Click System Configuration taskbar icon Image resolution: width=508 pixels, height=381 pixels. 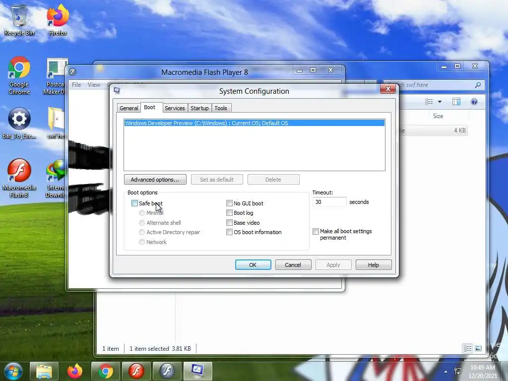pyautogui.click(x=198, y=371)
